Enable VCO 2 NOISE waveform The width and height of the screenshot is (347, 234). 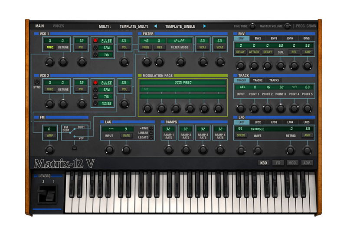pyautogui.click(x=95, y=103)
